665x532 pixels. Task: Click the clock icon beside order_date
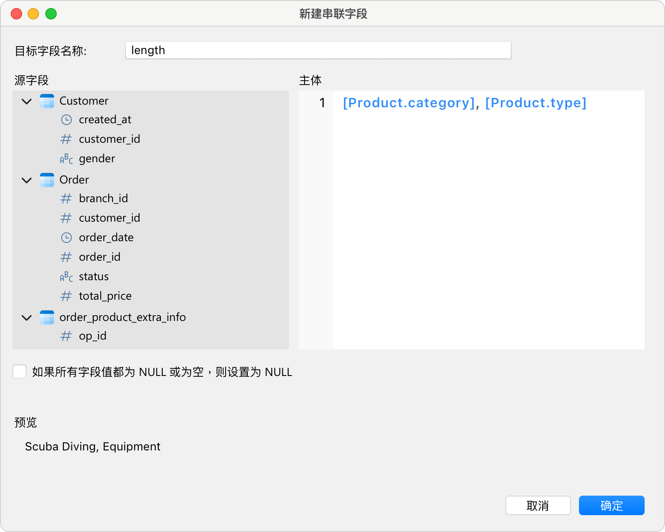click(x=66, y=238)
